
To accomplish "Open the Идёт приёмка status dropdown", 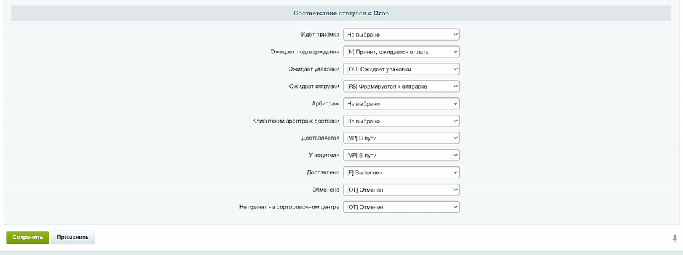I will pyautogui.click(x=401, y=35).
